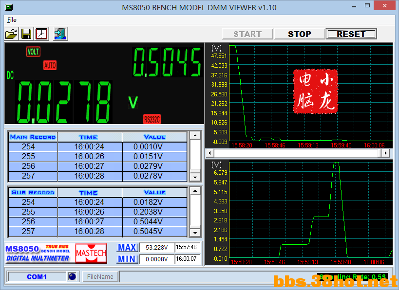
Task: Click the AUTO indicator on display
Action: [x=50, y=65]
